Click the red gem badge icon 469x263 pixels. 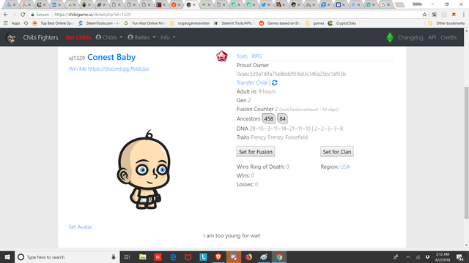pyautogui.click(x=222, y=56)
